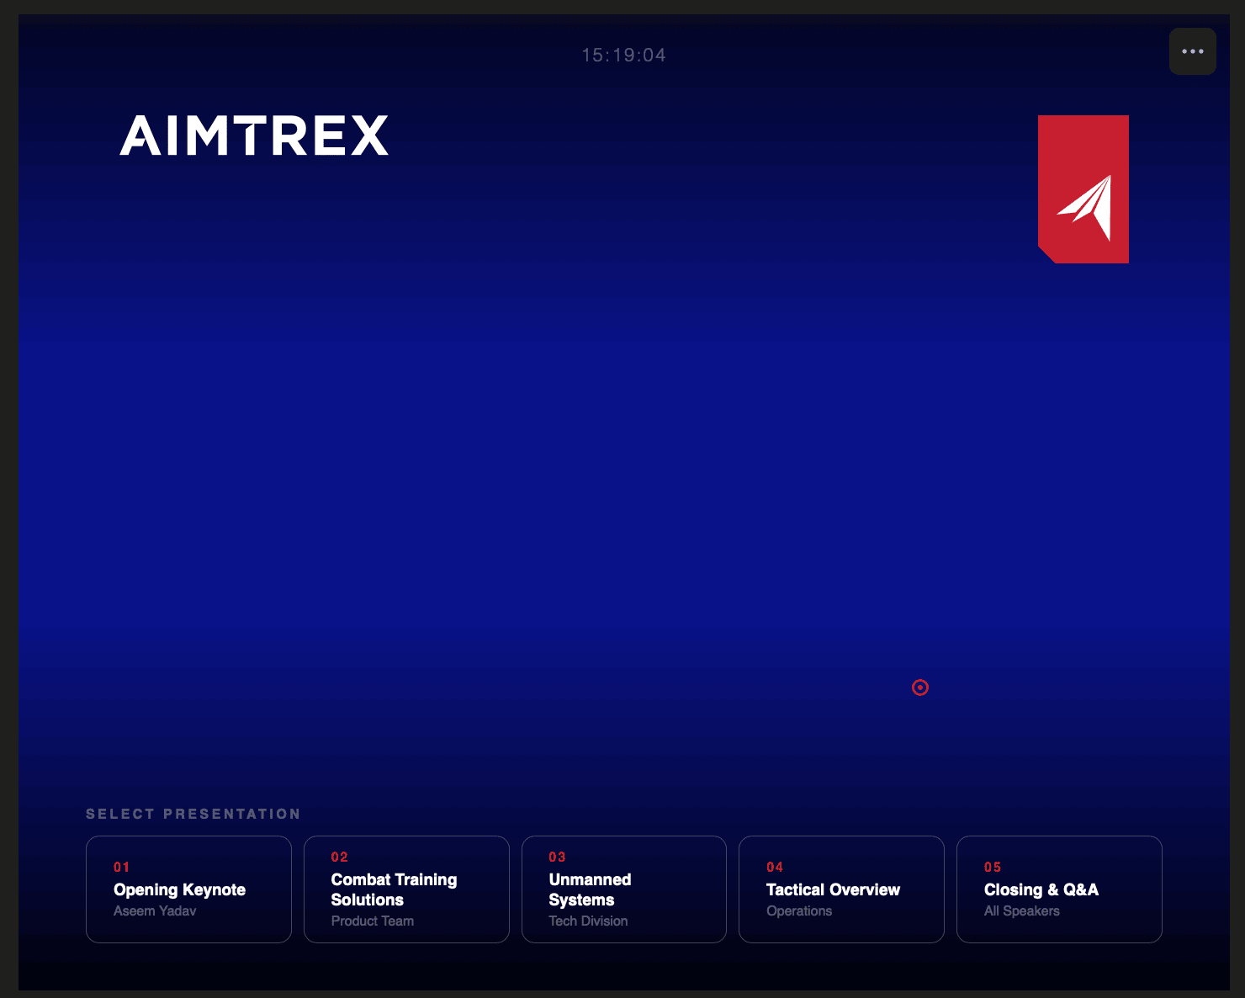This screenshot has width=1245, height=998.
Task: Click the red paper plane emblem
Action: (1083, 189)
